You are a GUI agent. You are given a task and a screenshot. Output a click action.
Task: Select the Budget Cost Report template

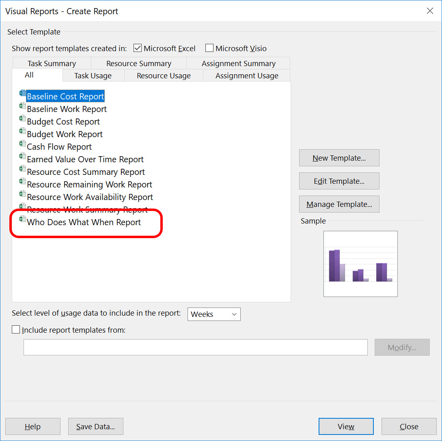click(x=63, y=122)
